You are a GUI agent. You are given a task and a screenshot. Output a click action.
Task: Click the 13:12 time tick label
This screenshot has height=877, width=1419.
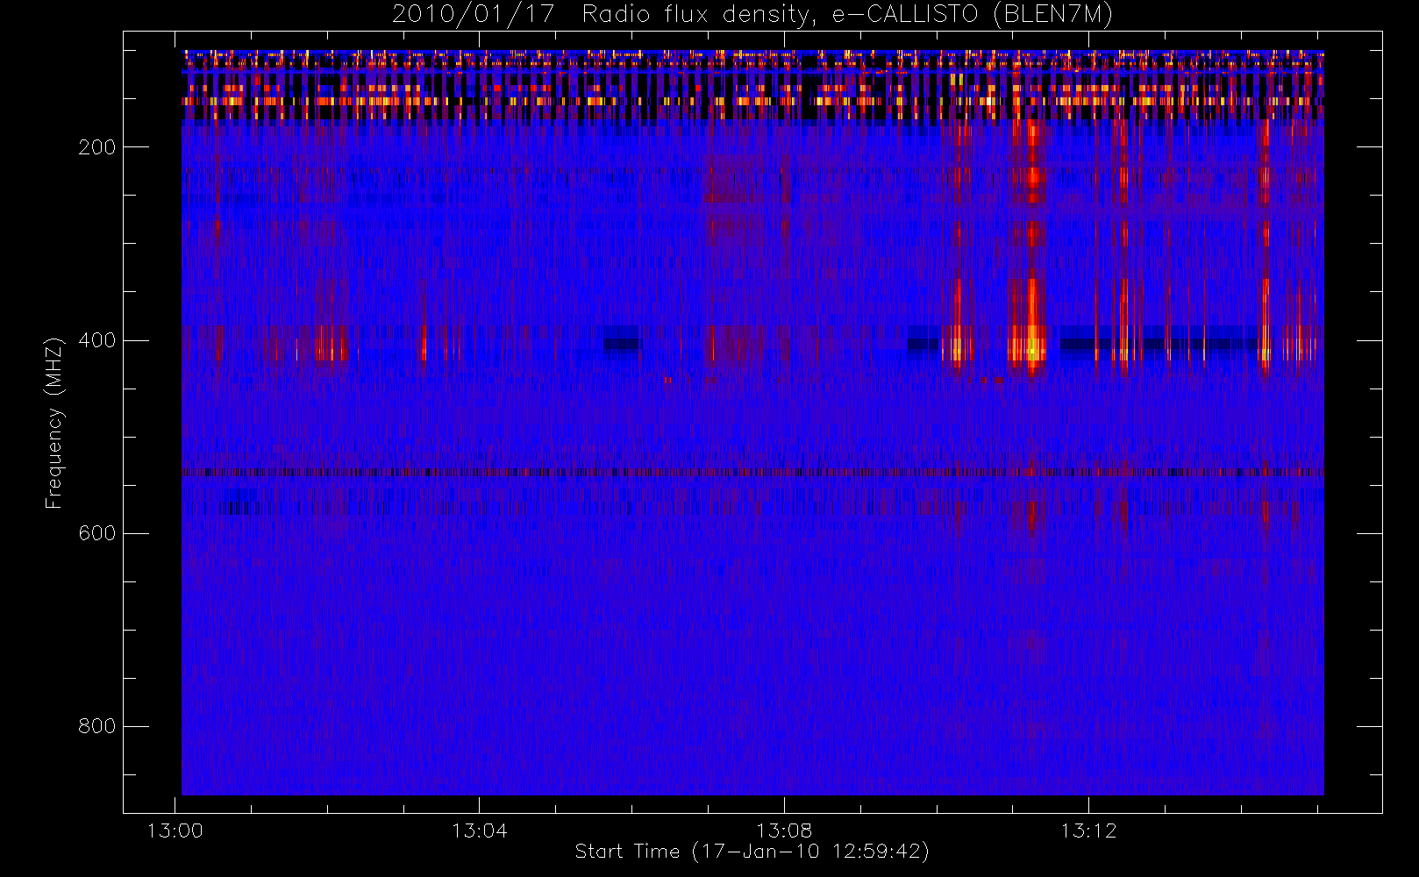[x=1088, y=831]
